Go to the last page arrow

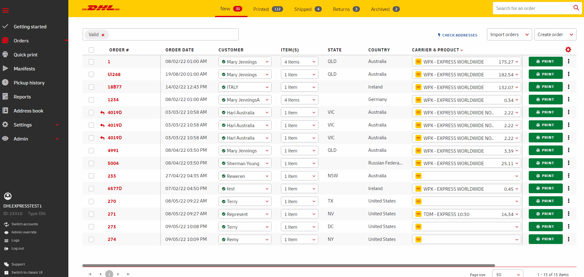(x=128, y=274)
